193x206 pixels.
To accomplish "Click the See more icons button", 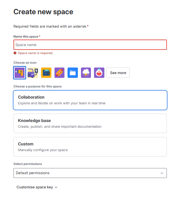I will [x=118, y=73].
